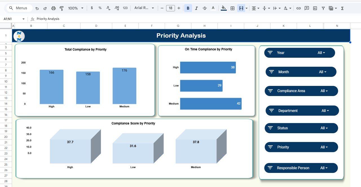Toggle italic formatting

pos(196,8)
